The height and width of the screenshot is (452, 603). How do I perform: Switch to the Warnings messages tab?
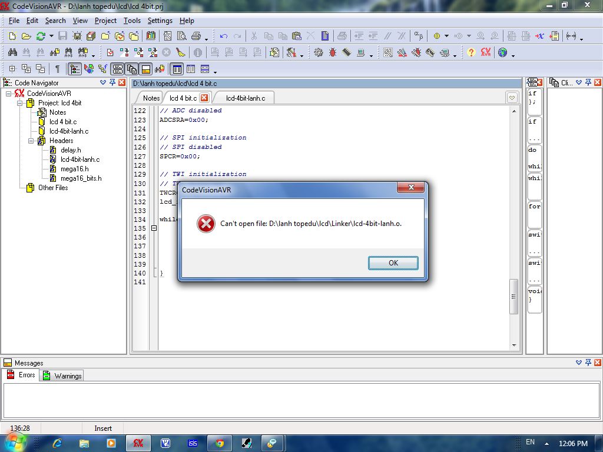[x=62, y=375]
